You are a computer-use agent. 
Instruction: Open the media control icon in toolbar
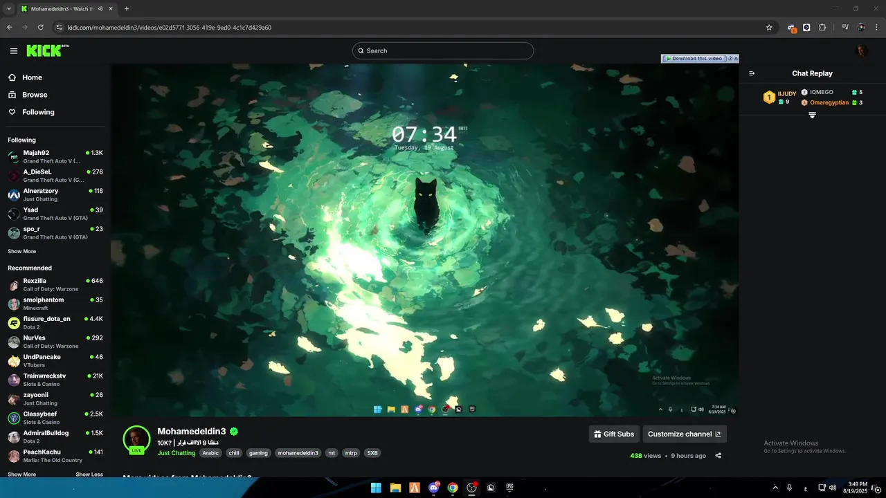[845, 28]
